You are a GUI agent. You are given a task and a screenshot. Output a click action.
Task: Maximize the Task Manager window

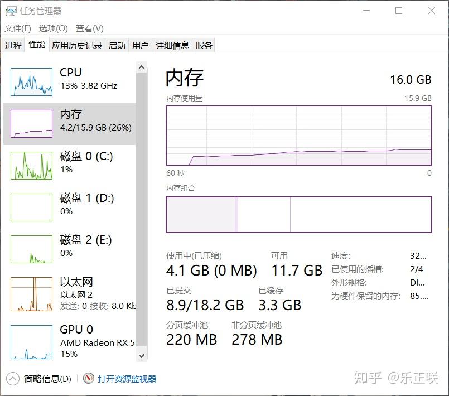point(399,11)
